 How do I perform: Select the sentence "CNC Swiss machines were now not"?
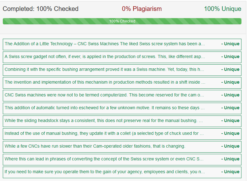(x=104, y=95)
